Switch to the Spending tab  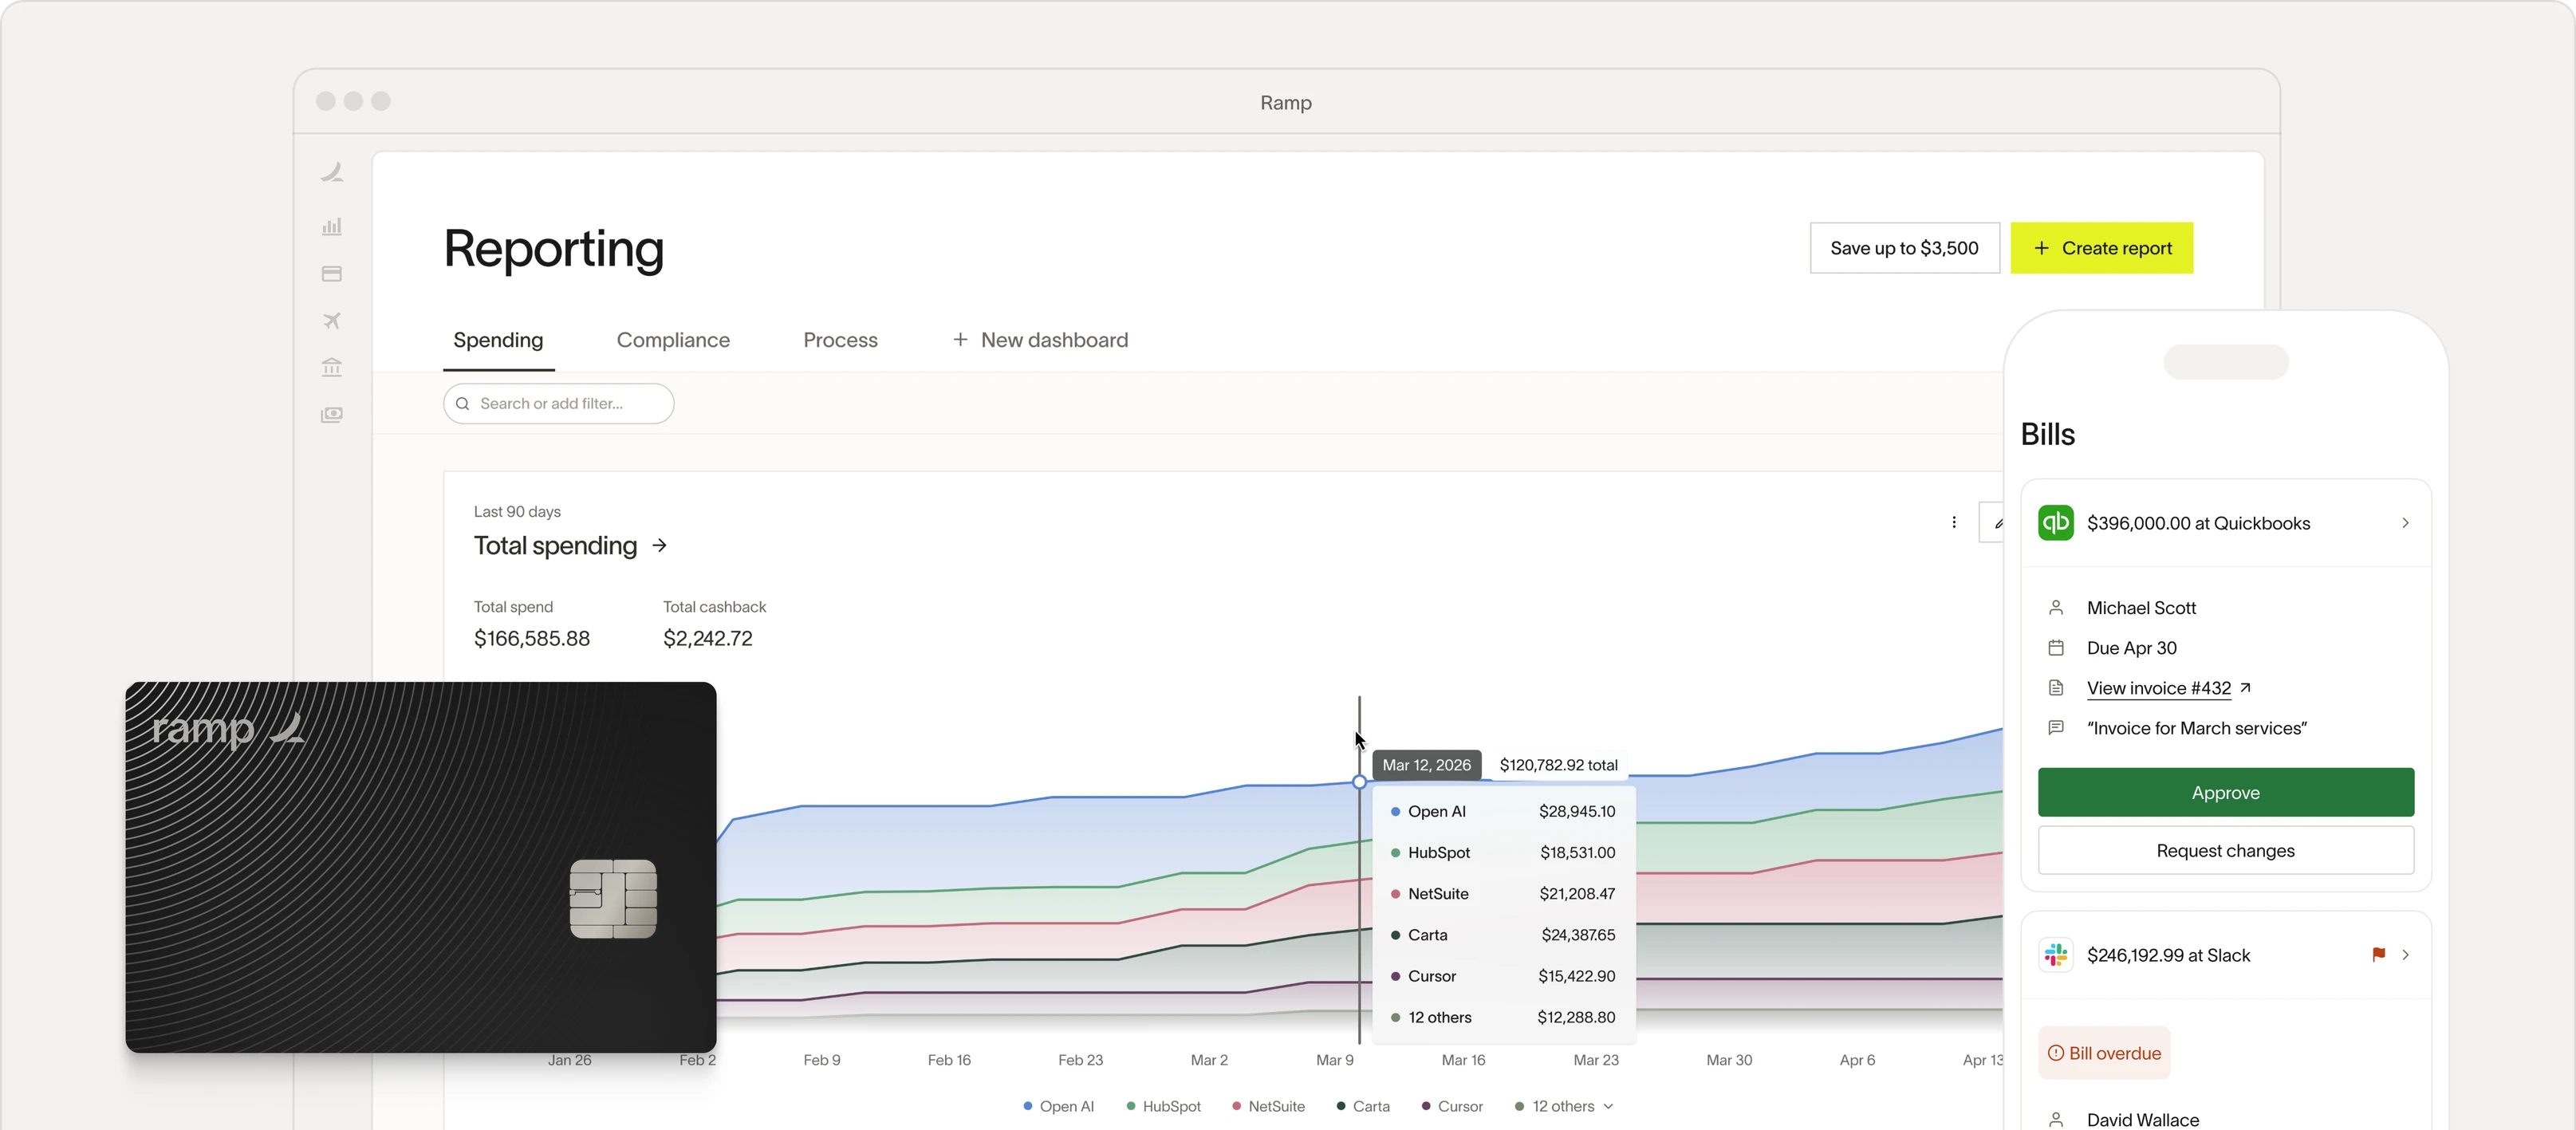coord(498,340)
